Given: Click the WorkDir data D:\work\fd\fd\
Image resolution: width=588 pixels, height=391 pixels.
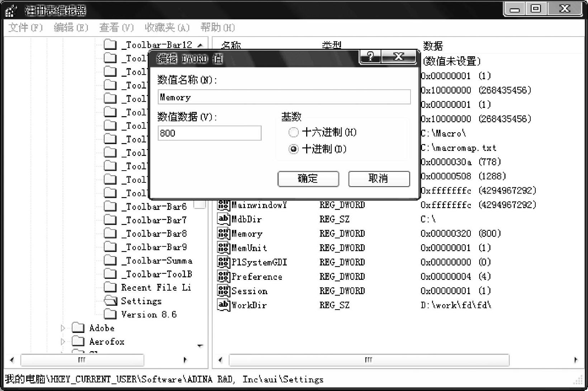Looking at the screenshot, I should click(x=456, y=305).
